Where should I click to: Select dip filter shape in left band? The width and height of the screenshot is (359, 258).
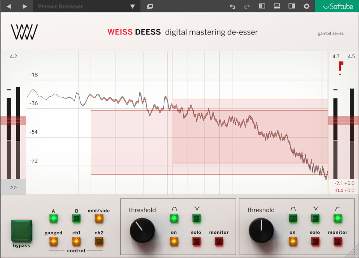[196, 218]
